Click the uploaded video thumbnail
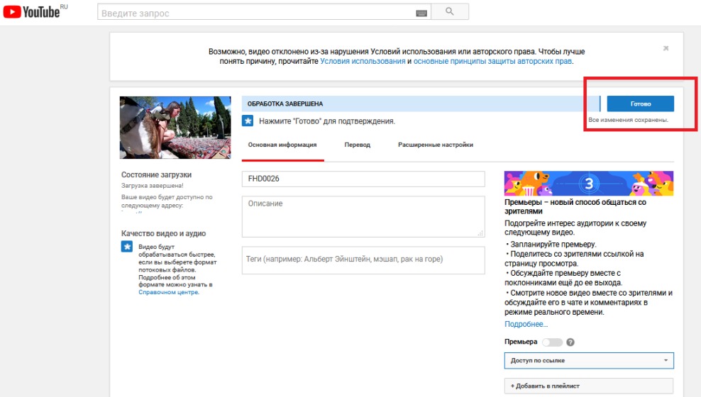Screen dimensions: 701x397 point(175,128)
